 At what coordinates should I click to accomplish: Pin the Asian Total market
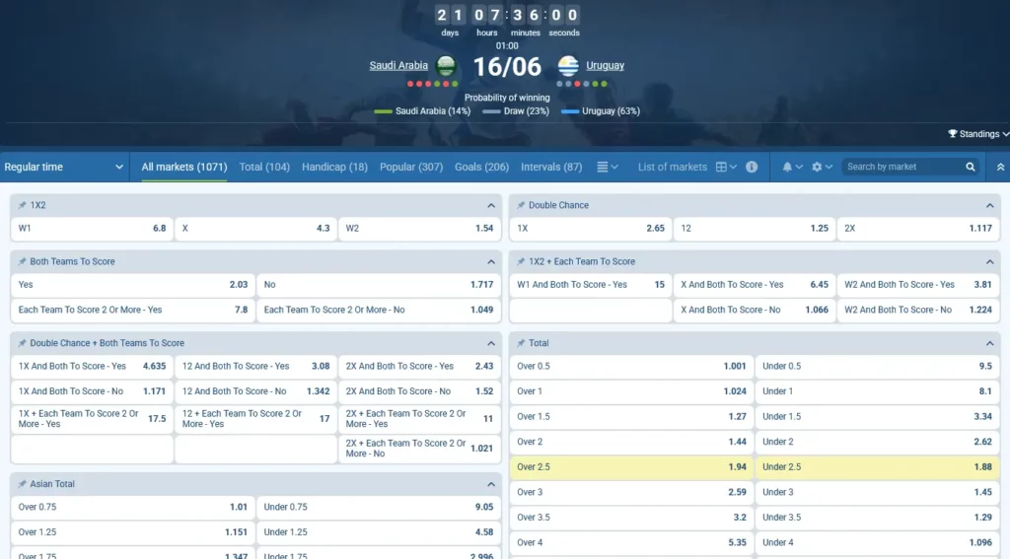click(x=23, y=484)
